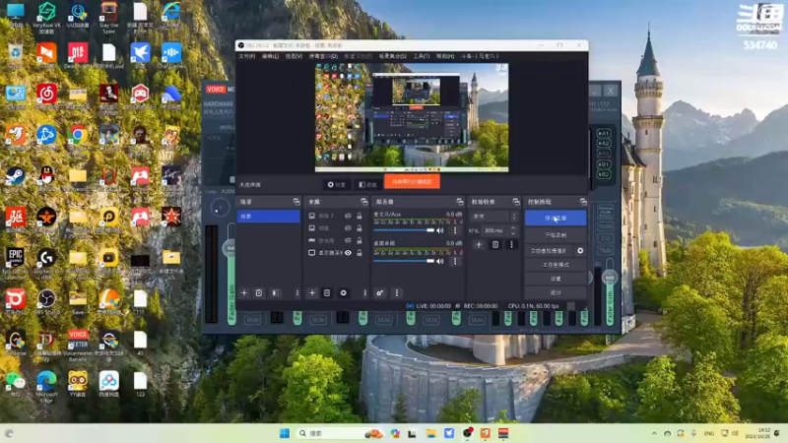Click the 开始录制 start recording button

click(556, 235)
